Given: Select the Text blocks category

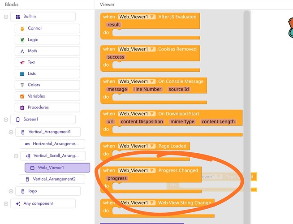Looking at the screenshot, I should click(x=47, y=62).
